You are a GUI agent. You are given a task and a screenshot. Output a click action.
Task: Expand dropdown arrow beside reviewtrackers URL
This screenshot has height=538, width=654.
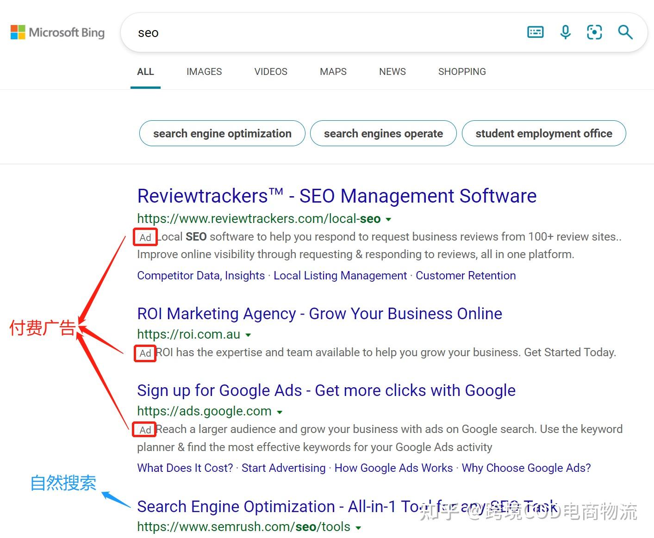pyautogui.click(x=389, y=219)
